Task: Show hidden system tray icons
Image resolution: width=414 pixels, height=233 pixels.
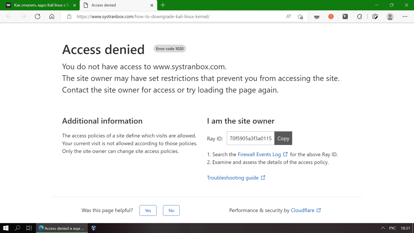Action: pyautogui.click(x=383, y=228)
